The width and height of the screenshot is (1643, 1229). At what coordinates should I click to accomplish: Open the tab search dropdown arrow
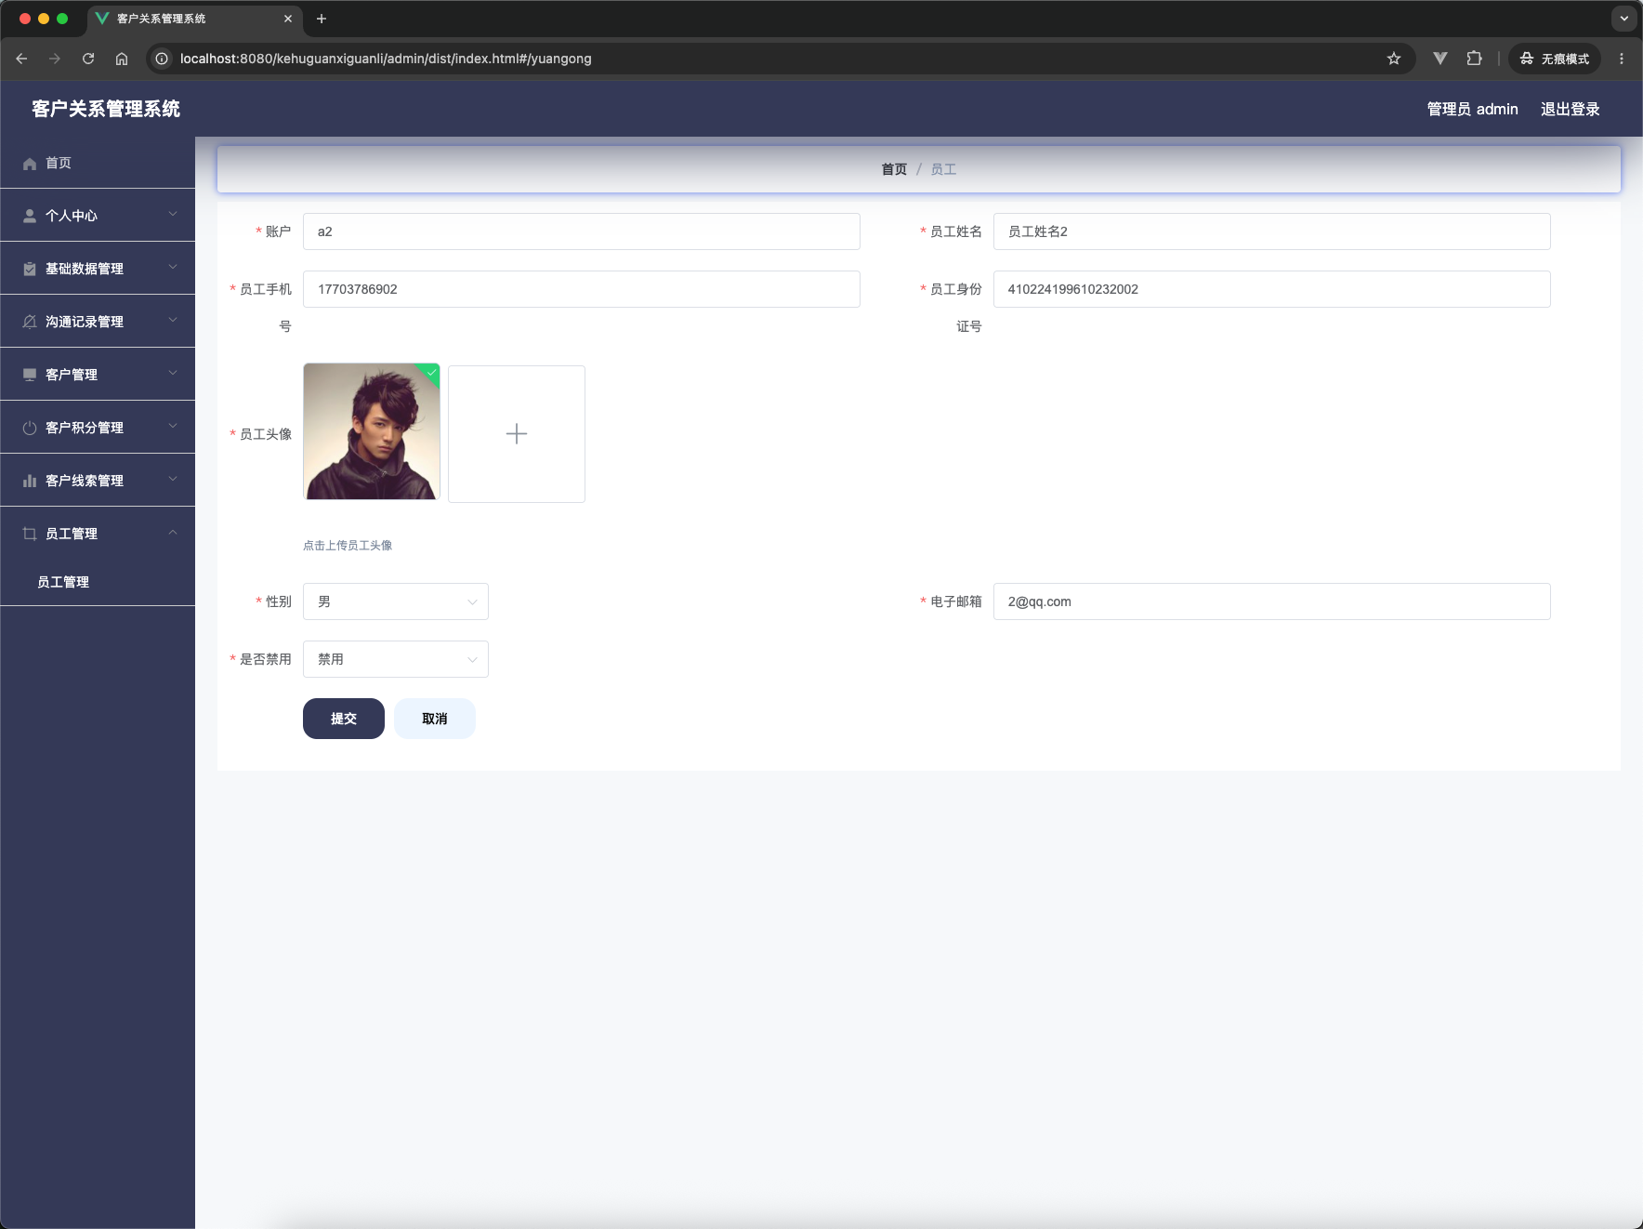coord(1624,19)
